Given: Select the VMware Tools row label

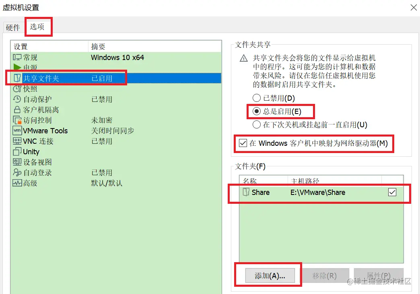Looking at the screenshot, I should pos(45,130).
